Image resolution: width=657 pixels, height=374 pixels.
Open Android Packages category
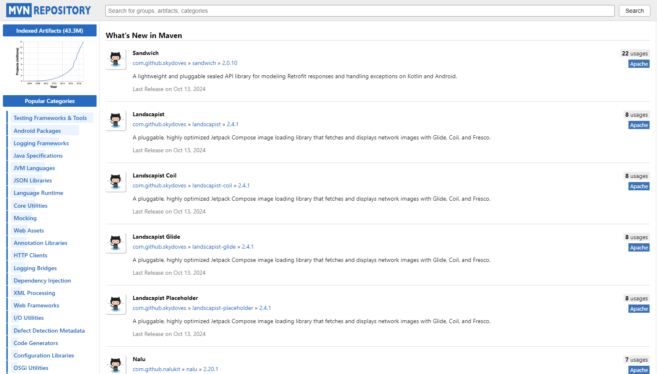[37, 131]
